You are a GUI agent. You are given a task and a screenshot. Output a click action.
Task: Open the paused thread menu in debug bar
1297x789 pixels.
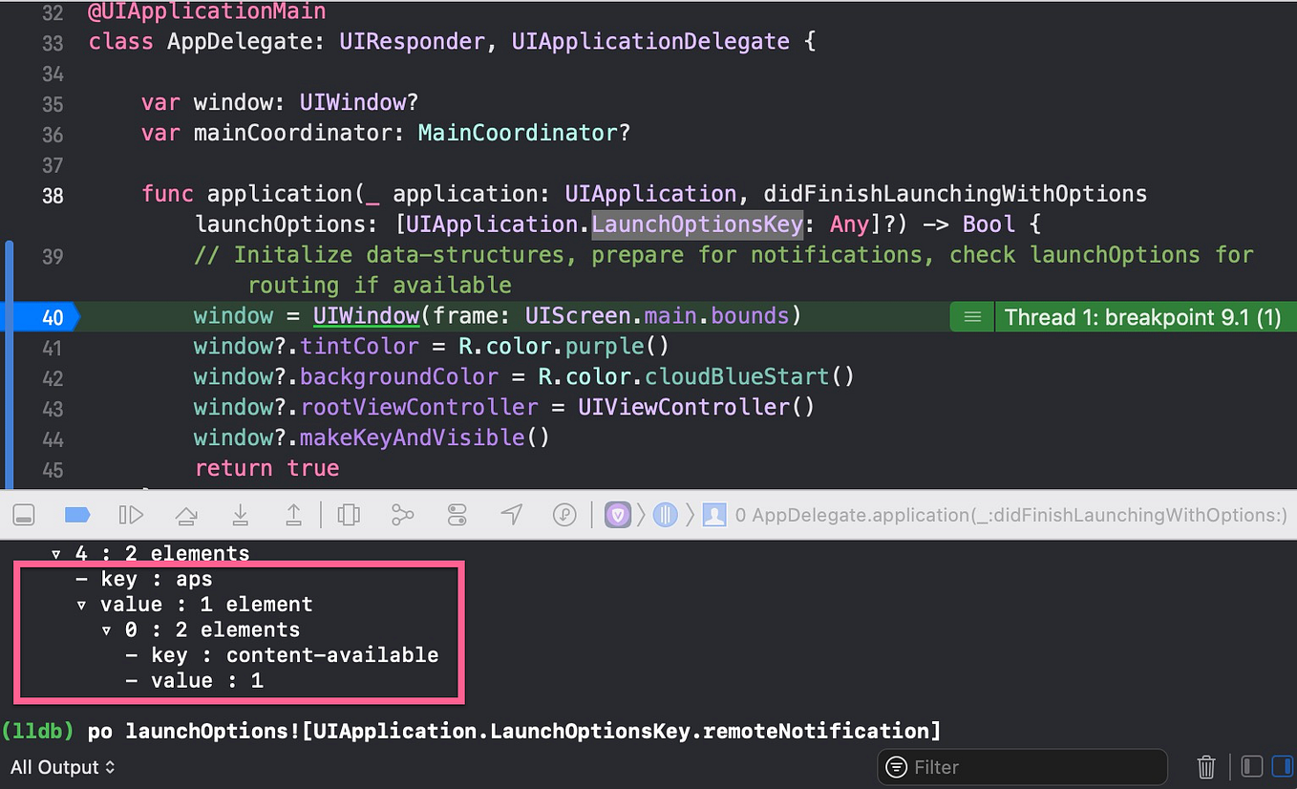[x=665, y=514]
